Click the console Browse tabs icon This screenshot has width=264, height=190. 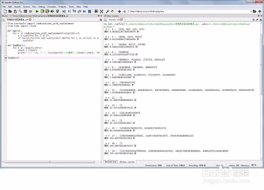(x=105, y=20)
